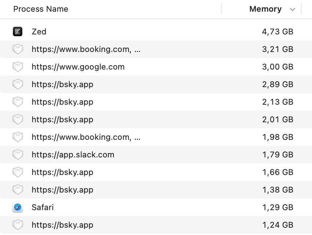Select the Safari process name

pyautogui.click(x=43, y=208)
